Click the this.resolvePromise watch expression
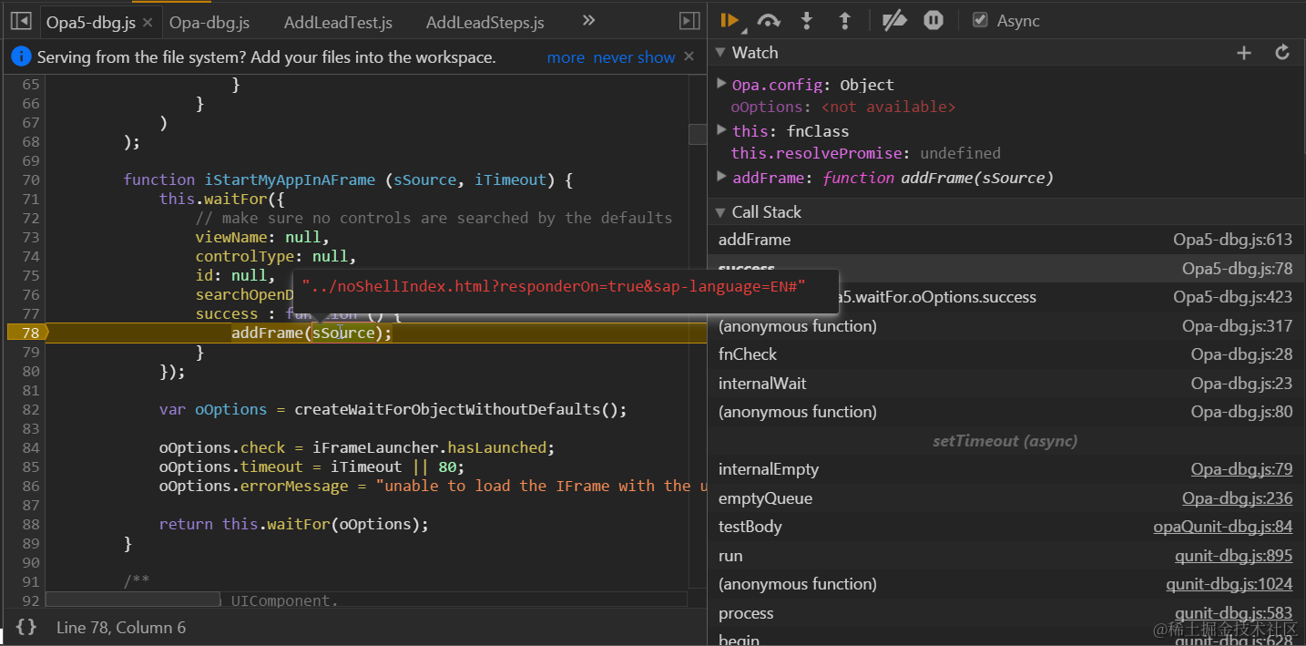 click(x=865, y=153)
